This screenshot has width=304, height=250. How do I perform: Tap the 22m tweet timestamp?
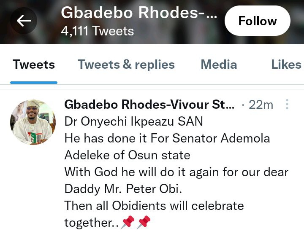point(261,105)
